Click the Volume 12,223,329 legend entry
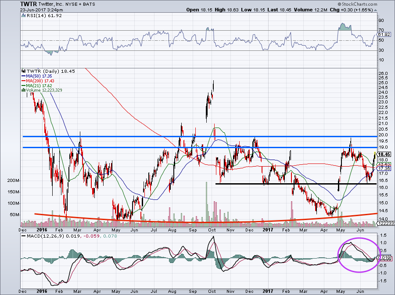This screenshot has height=295, width=395. pyautogui.click(x=44, y=90)
